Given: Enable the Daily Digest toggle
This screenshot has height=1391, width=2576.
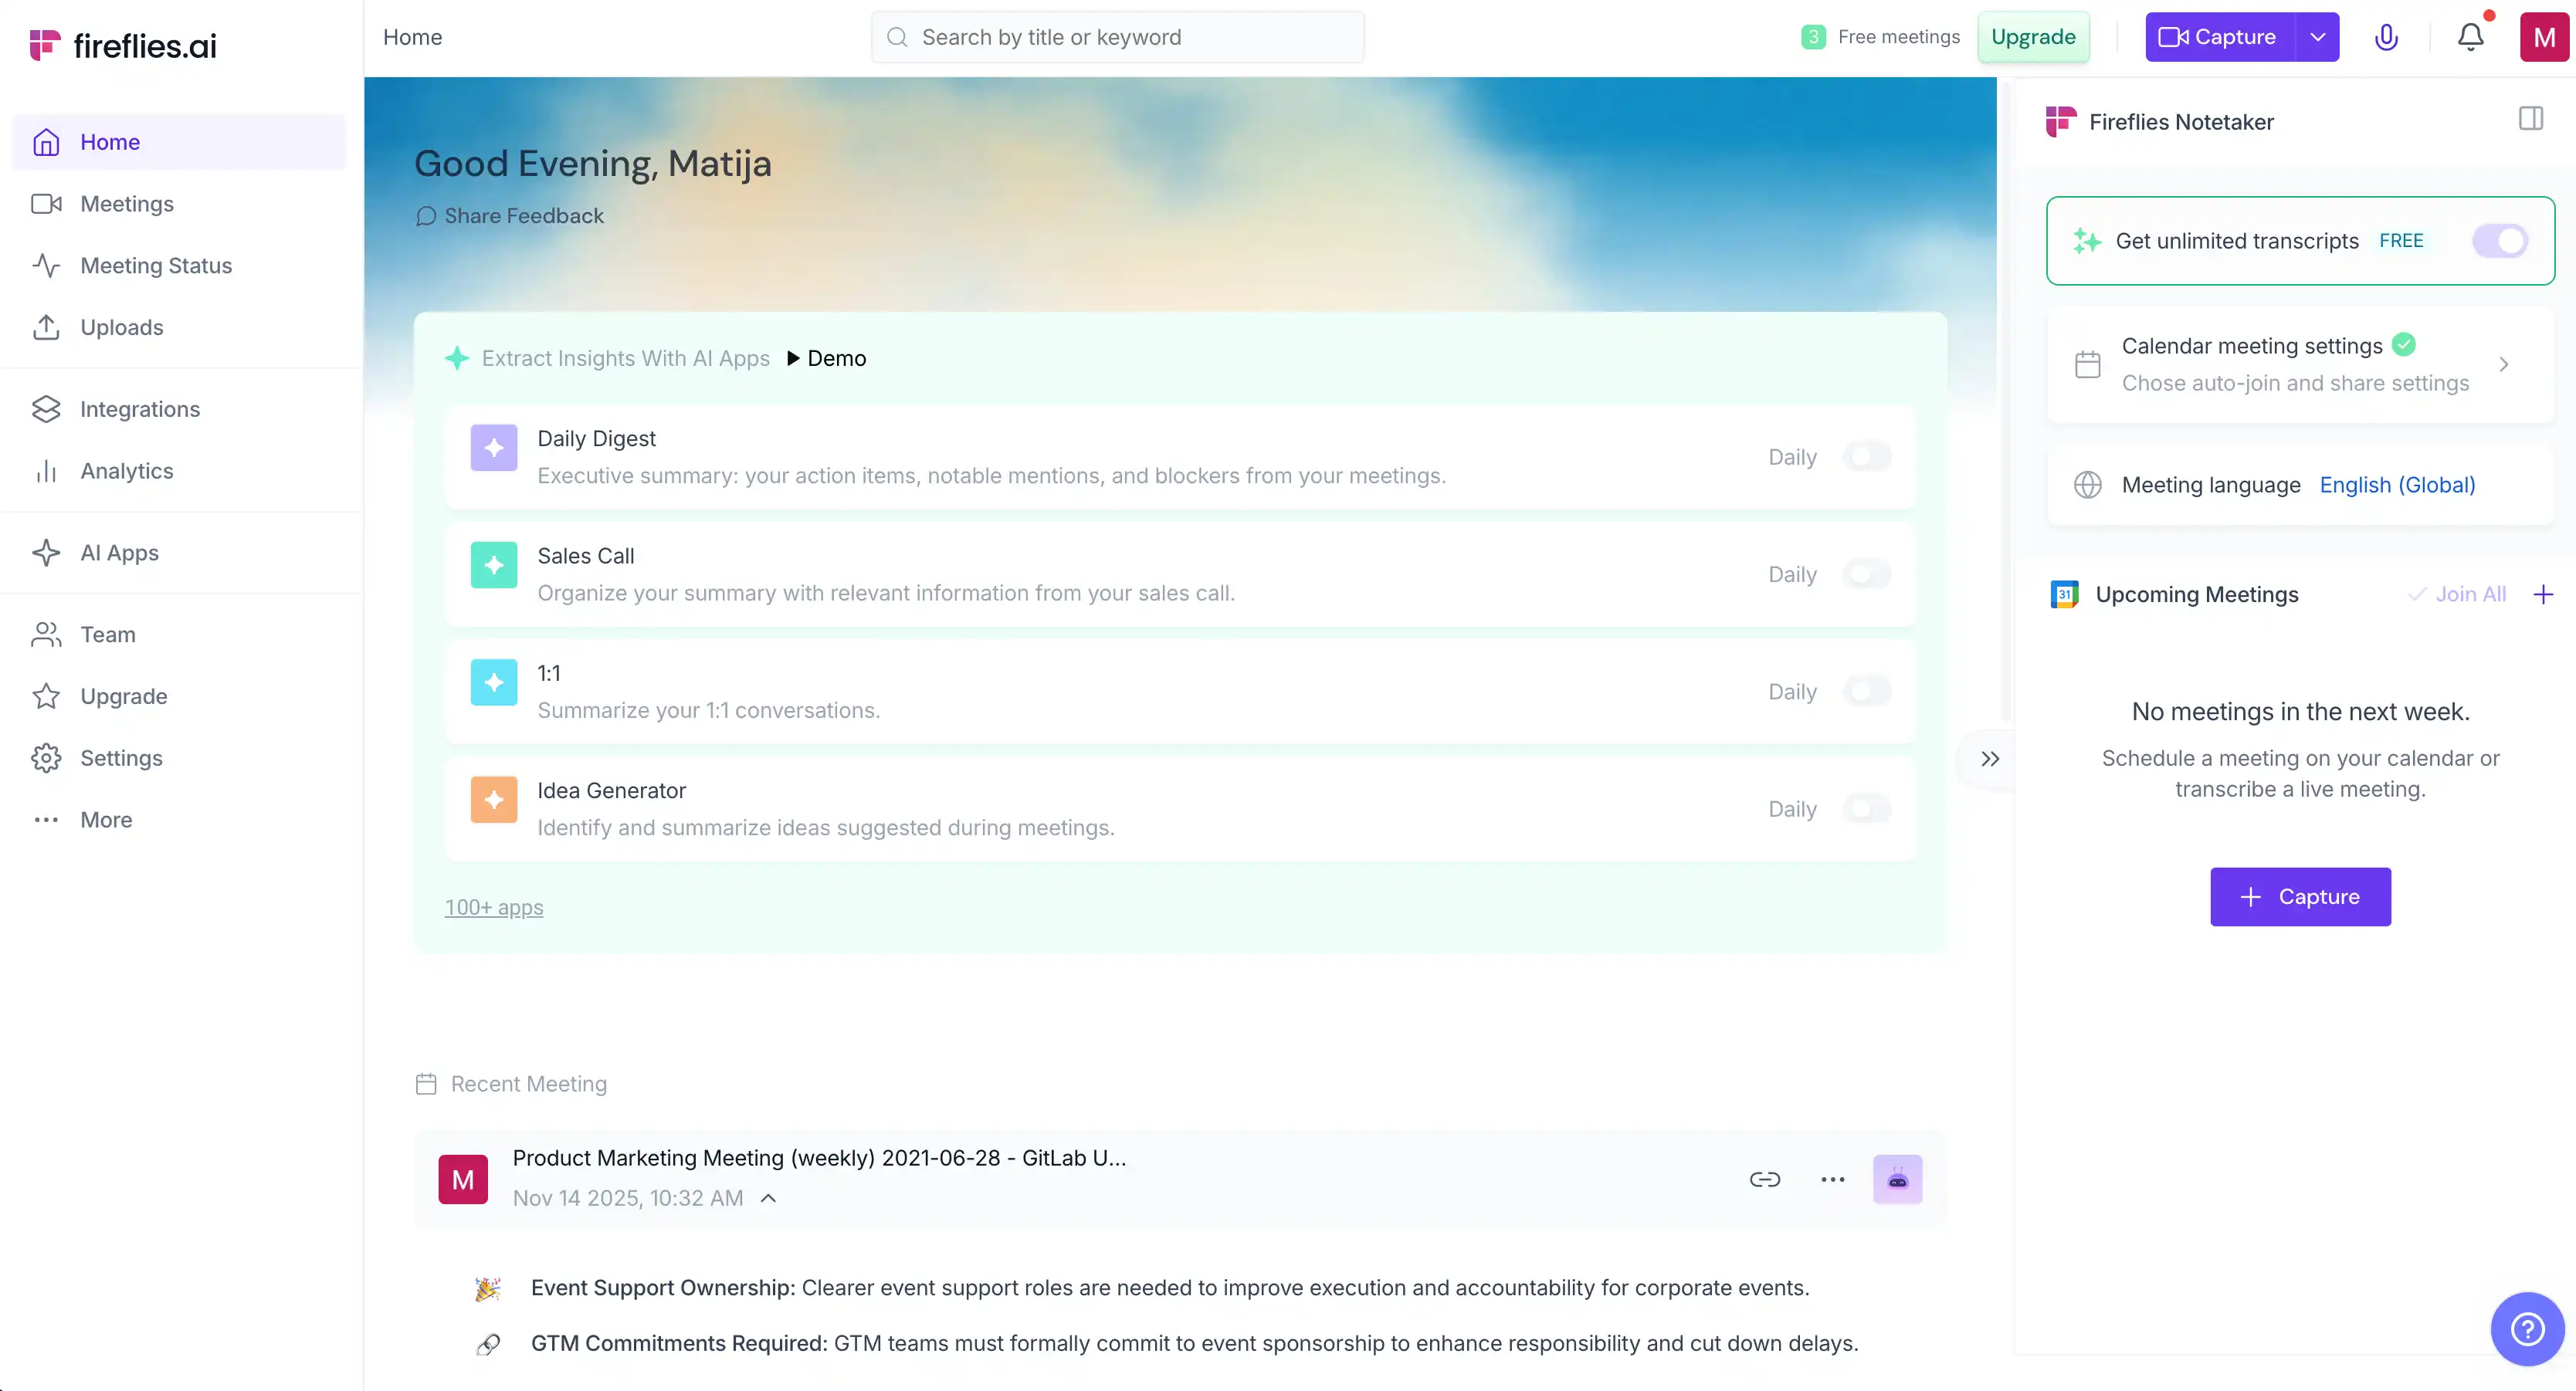Looking at the screenshot, I should (1867, 457).
